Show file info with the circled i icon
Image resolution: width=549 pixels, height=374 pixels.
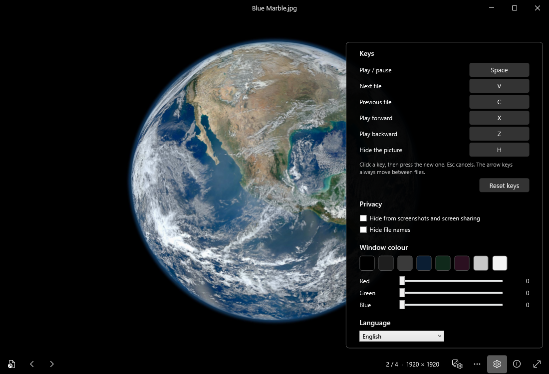pos(517,364)
